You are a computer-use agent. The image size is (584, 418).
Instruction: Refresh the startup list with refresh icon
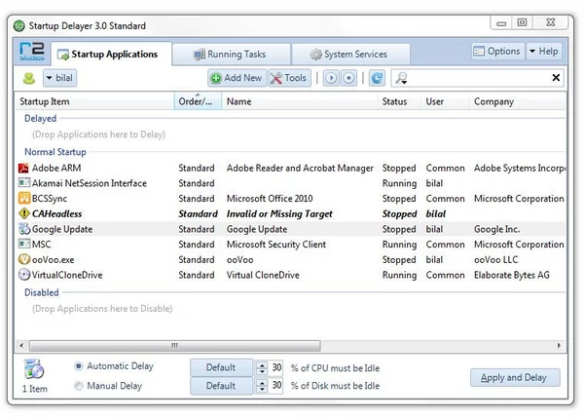click(x=377, y=78)
